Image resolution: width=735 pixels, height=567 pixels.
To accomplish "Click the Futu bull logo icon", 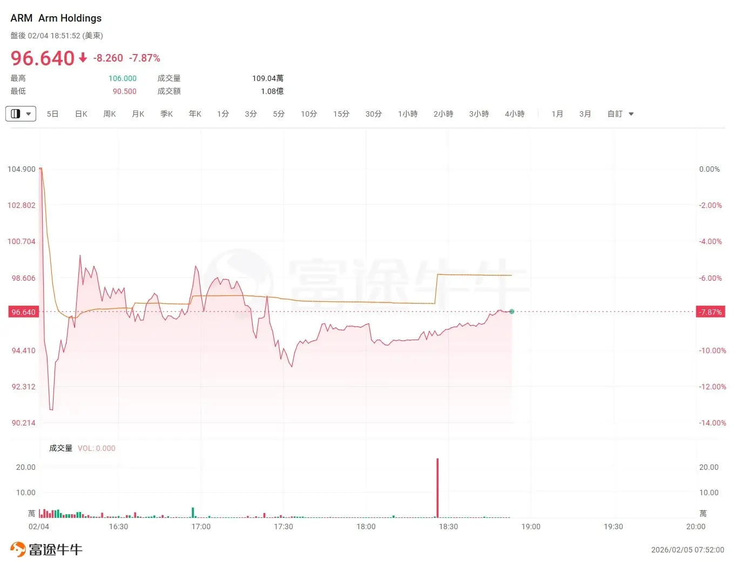I will (x=18, y=549).
